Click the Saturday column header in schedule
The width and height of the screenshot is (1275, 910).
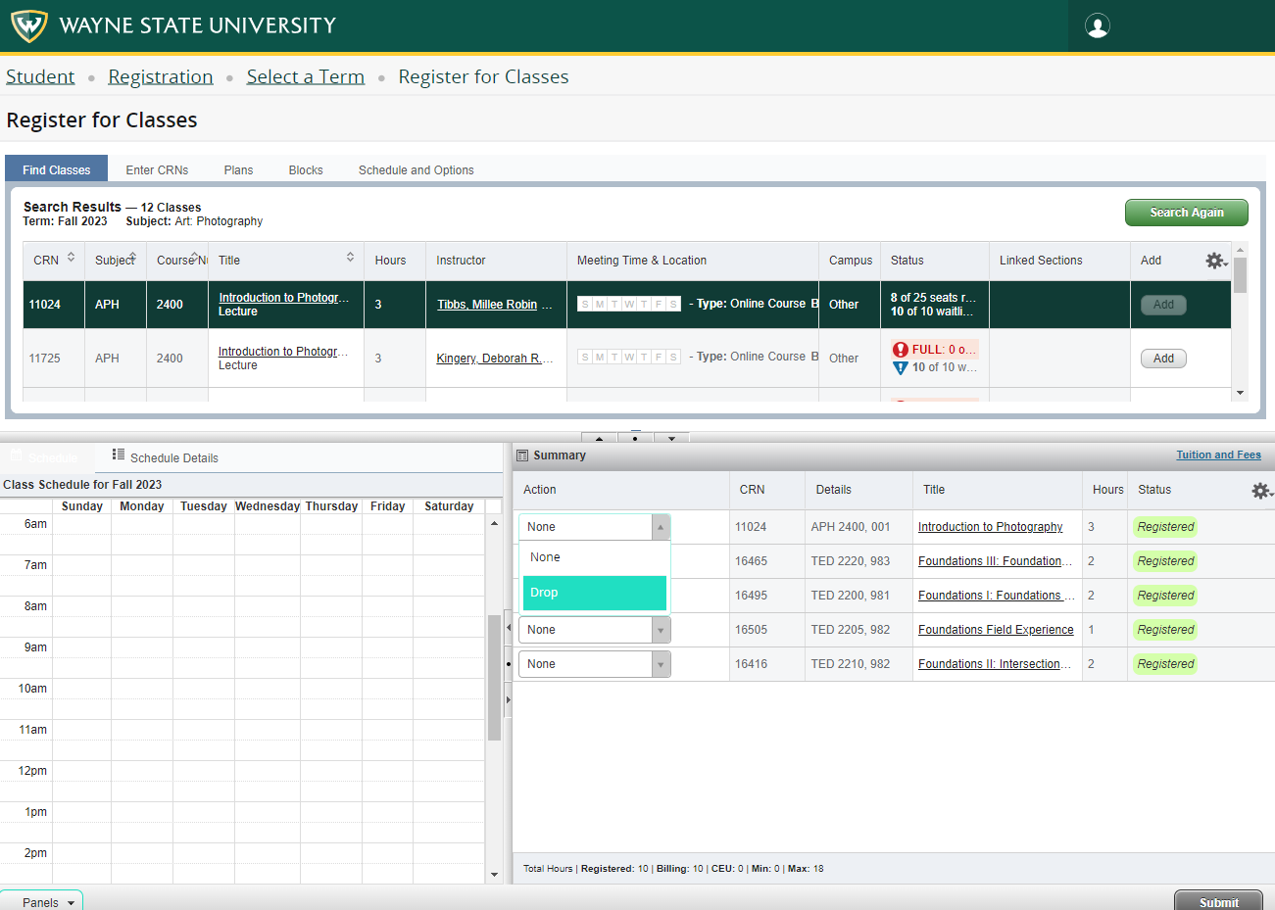pos(449,506)
